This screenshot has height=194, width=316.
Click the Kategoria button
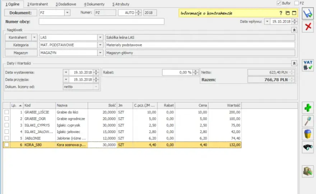tap(21, 45)
